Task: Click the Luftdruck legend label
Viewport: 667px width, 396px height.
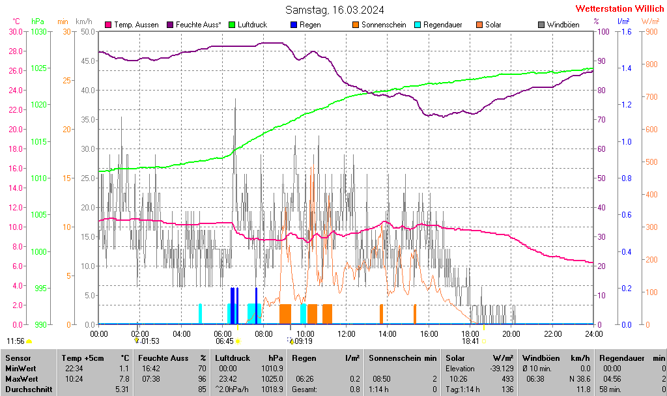Action: tap(252, 25)
